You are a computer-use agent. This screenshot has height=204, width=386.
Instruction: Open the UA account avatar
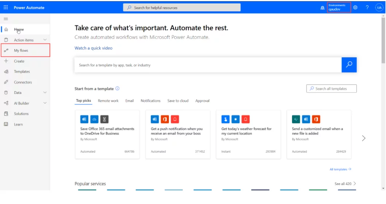pos(379,8)
